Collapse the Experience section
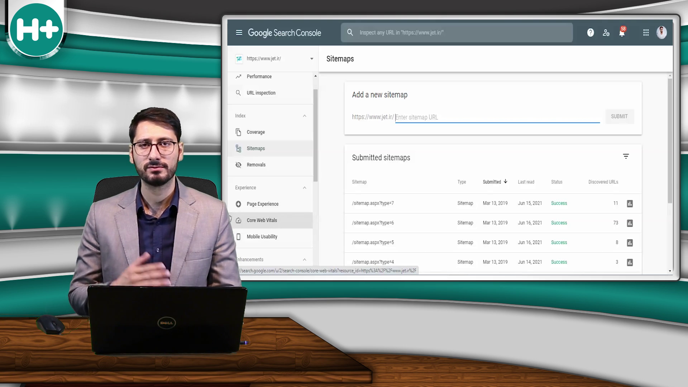 coord(304,188)
